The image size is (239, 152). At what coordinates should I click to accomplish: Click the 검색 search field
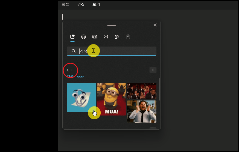coord(111,51)
